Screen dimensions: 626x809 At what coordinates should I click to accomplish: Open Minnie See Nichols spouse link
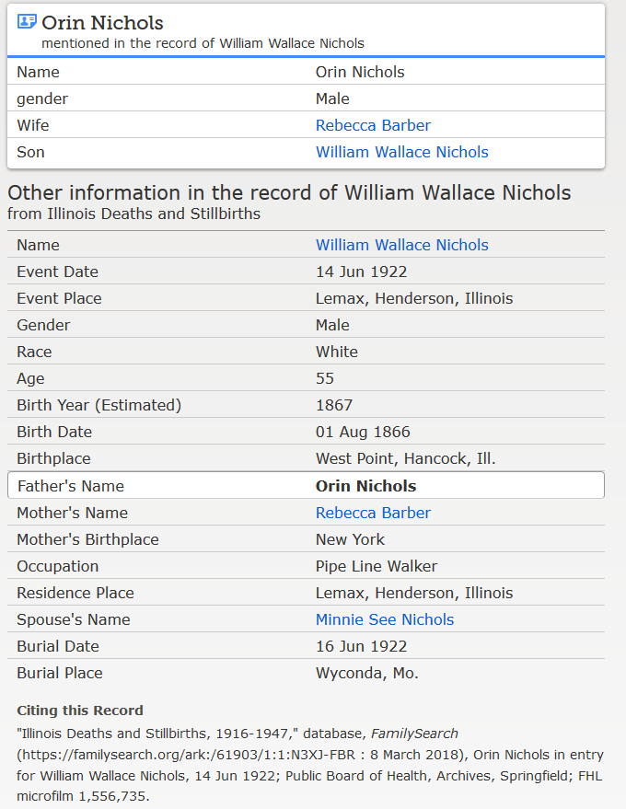click(385, 619)
